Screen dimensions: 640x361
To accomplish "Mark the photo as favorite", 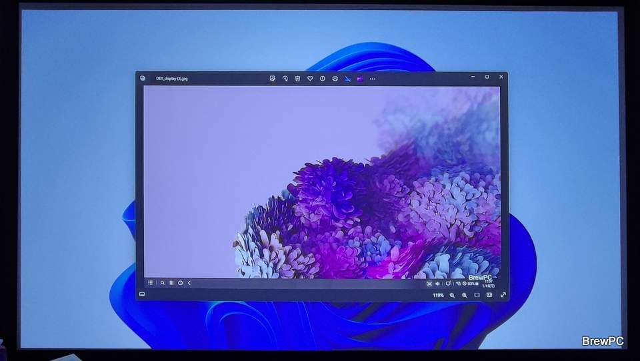I will click(x=310, y=79).
